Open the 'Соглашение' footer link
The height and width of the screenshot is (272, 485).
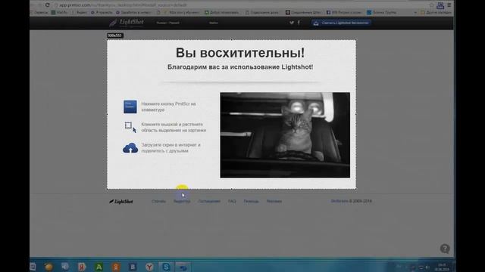[x=209, y=201]
